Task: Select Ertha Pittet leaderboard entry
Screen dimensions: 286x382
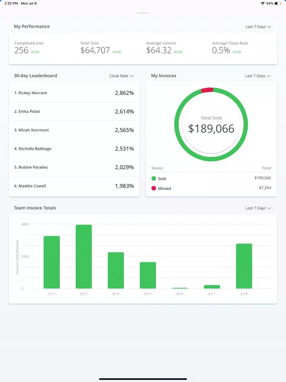Action: pos(74,111)
